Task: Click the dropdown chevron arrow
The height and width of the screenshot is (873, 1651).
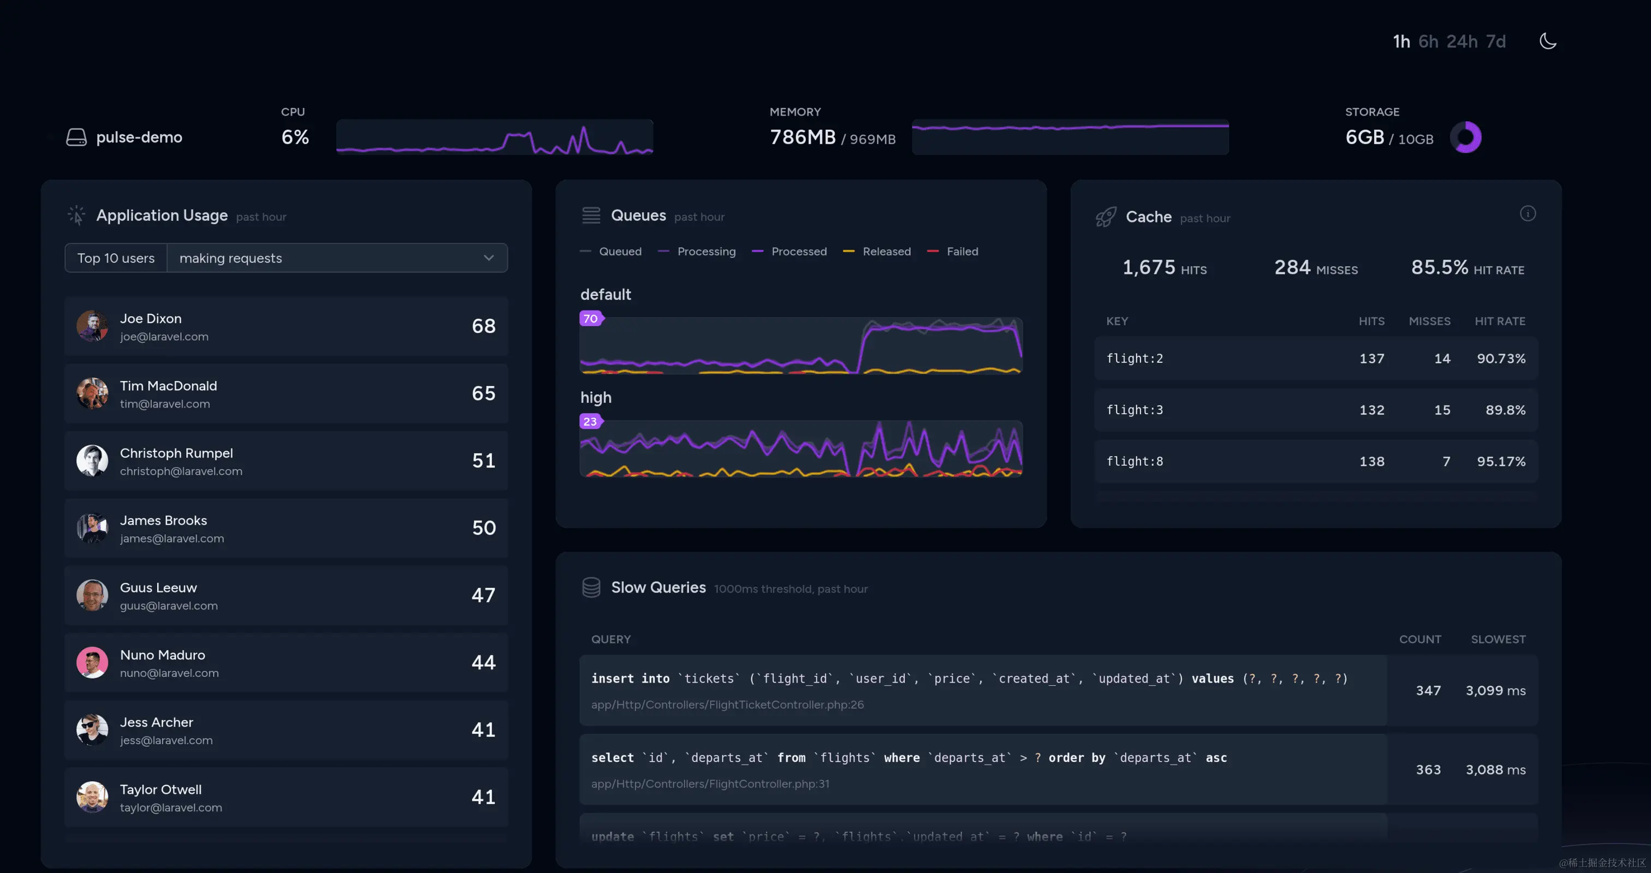Action: coord(489,258)
